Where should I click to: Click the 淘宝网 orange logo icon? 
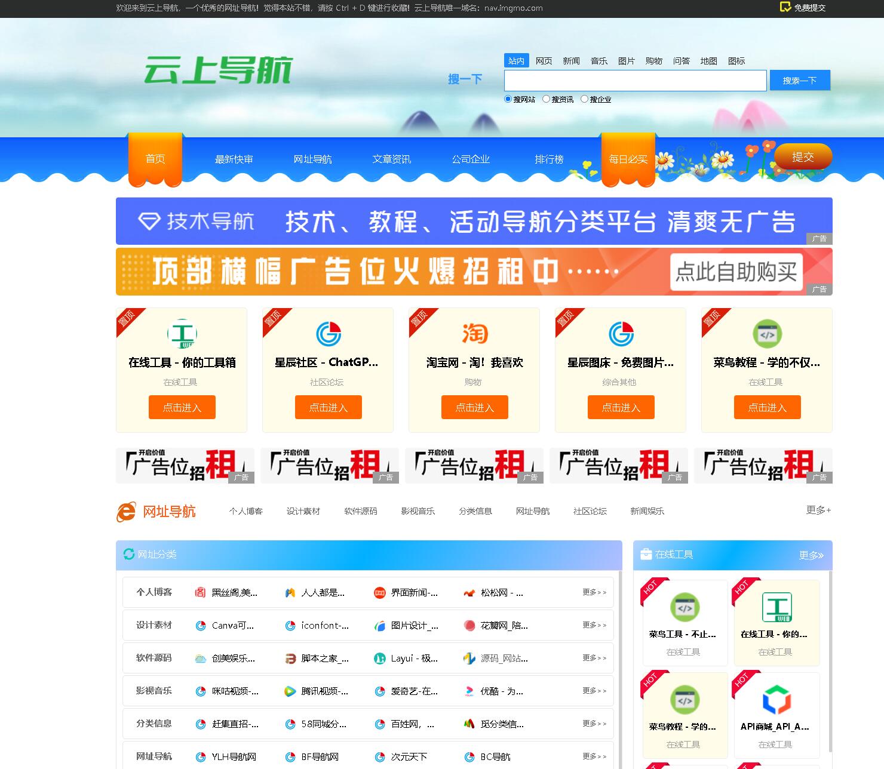tap(475, 334)
